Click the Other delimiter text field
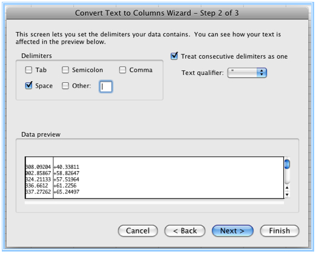This screenshot has height=254, width=316. [106, 86]
